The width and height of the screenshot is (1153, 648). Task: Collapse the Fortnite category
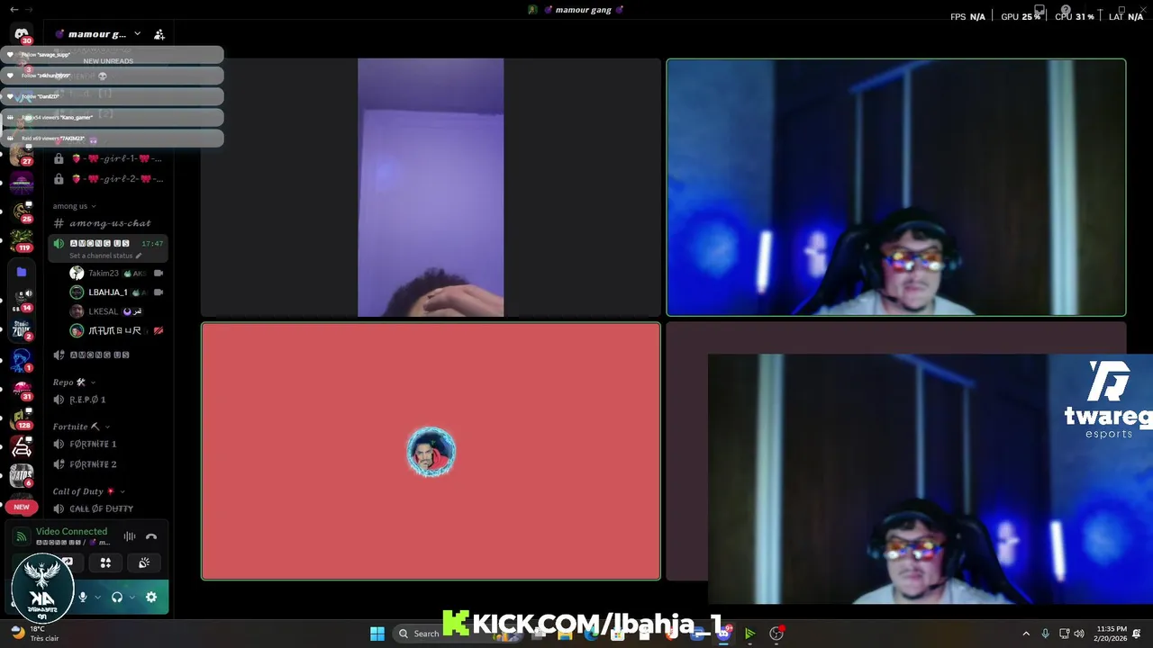81,427
